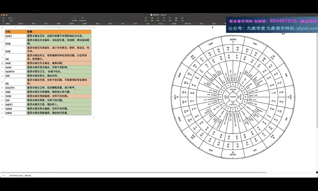This screenshot has width=318, height=191.
Task: Click the Chart (图表) toolbar icon
Action: 158,18
